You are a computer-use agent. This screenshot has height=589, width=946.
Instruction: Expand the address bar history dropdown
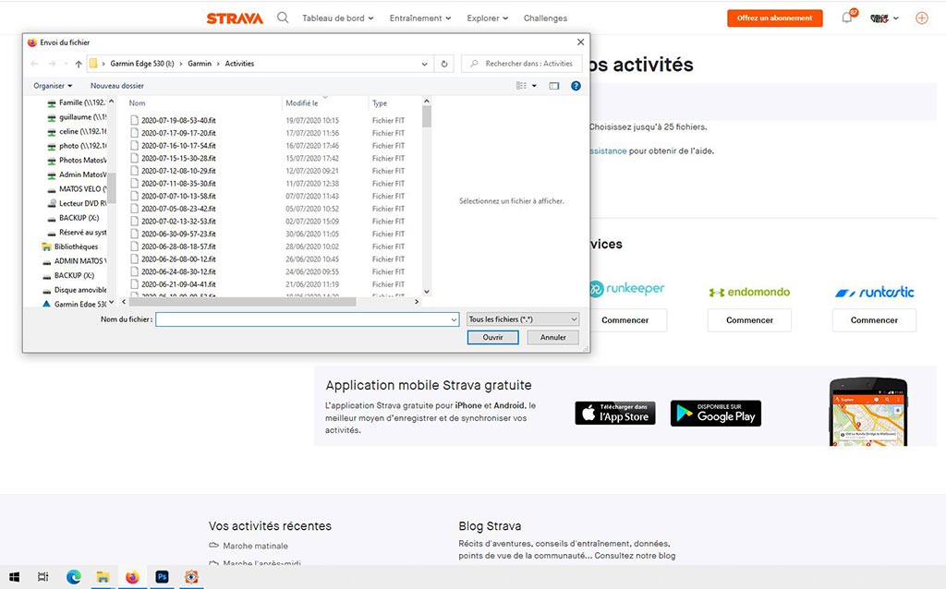424,64
